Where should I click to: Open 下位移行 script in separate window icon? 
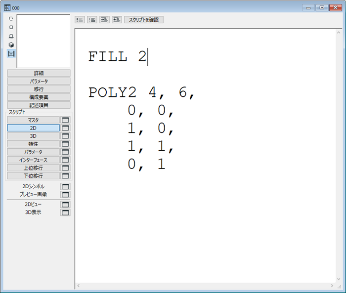(65, 176)
